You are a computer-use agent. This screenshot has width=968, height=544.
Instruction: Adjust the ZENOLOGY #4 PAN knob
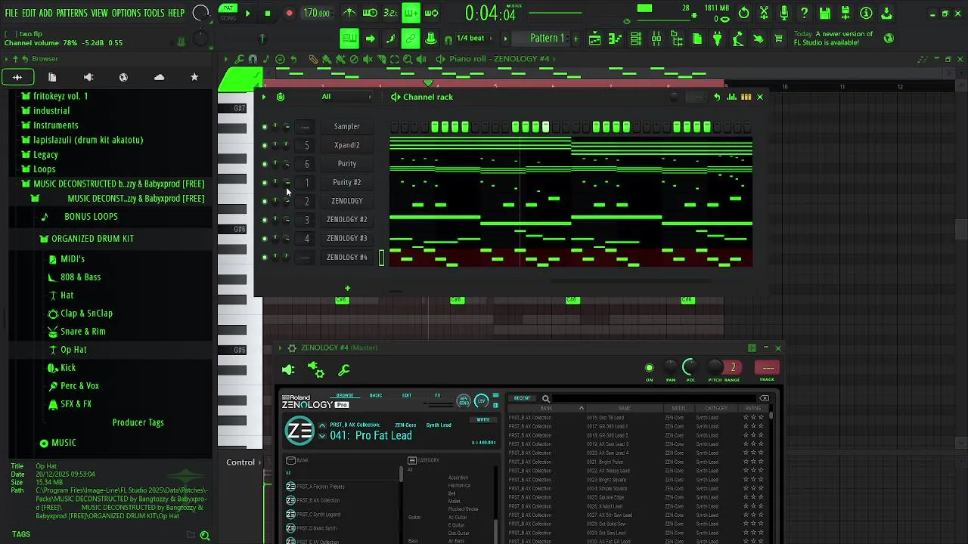[670, 369]
